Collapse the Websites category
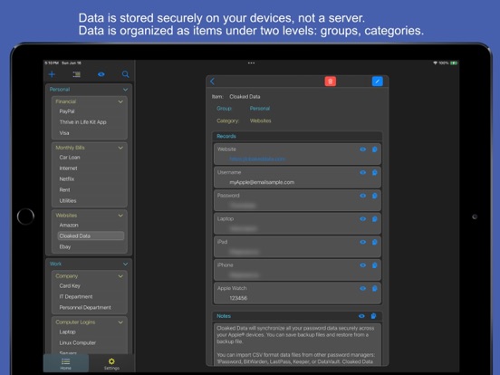 coord(120,216)
